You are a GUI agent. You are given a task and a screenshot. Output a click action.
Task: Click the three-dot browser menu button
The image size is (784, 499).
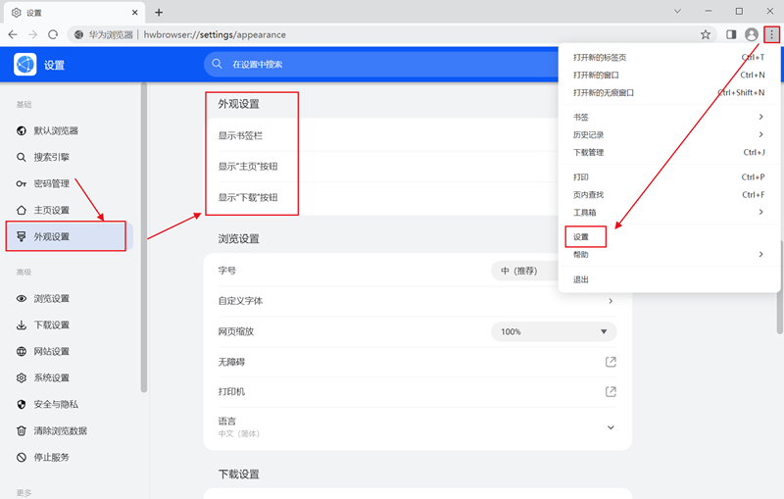(x=772, y=34)
